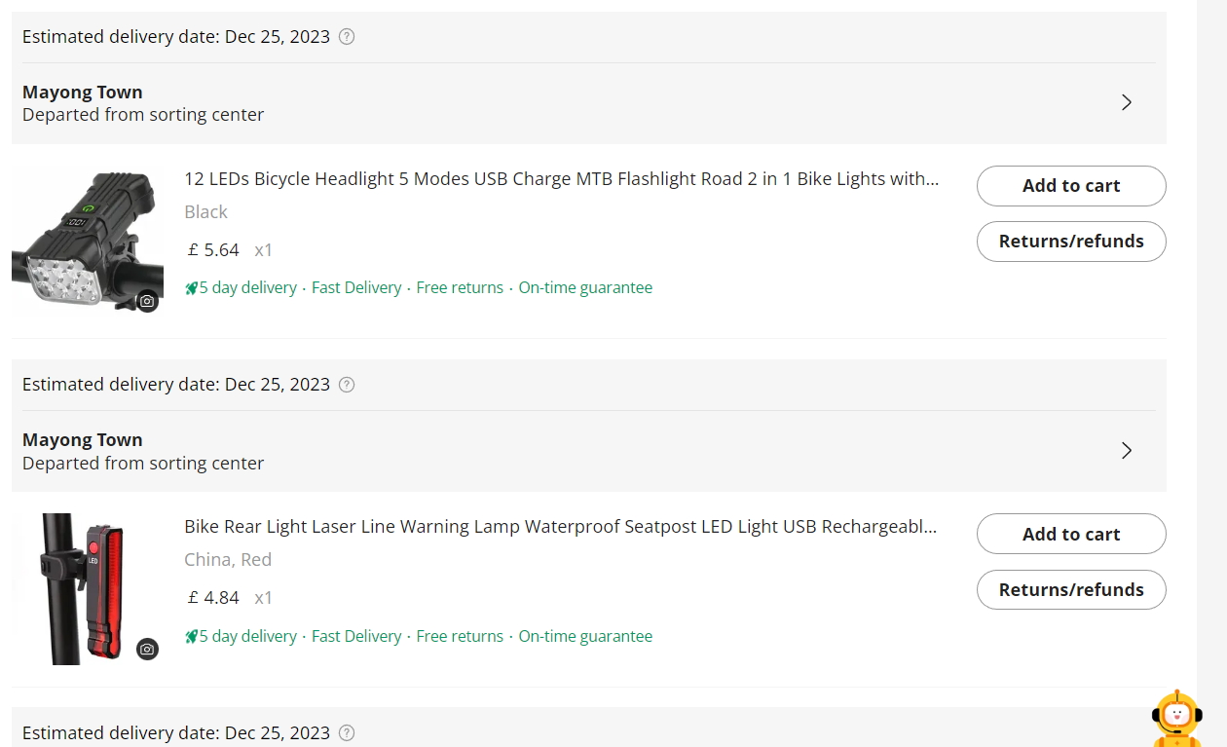Viewport: 1227px width, 747px height.
Task: Open Returns/refunds for the bike rear light
Action: (x=1071, y=589)
